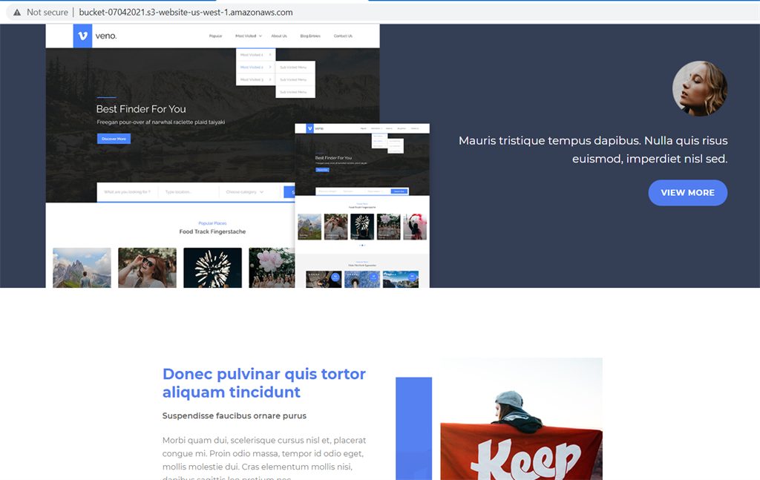Click the Not secure warning icon
The width and height of the screenshot is (760, 480).
[x=17, y=13]
